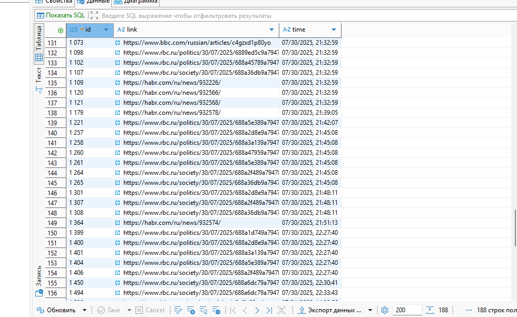Select id cell 1 364
This screenshot has height=317, width=517.
90,223
